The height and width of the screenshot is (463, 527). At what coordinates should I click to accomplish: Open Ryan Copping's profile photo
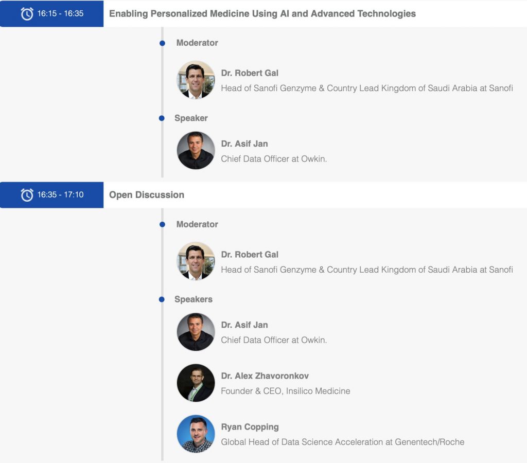196,434
